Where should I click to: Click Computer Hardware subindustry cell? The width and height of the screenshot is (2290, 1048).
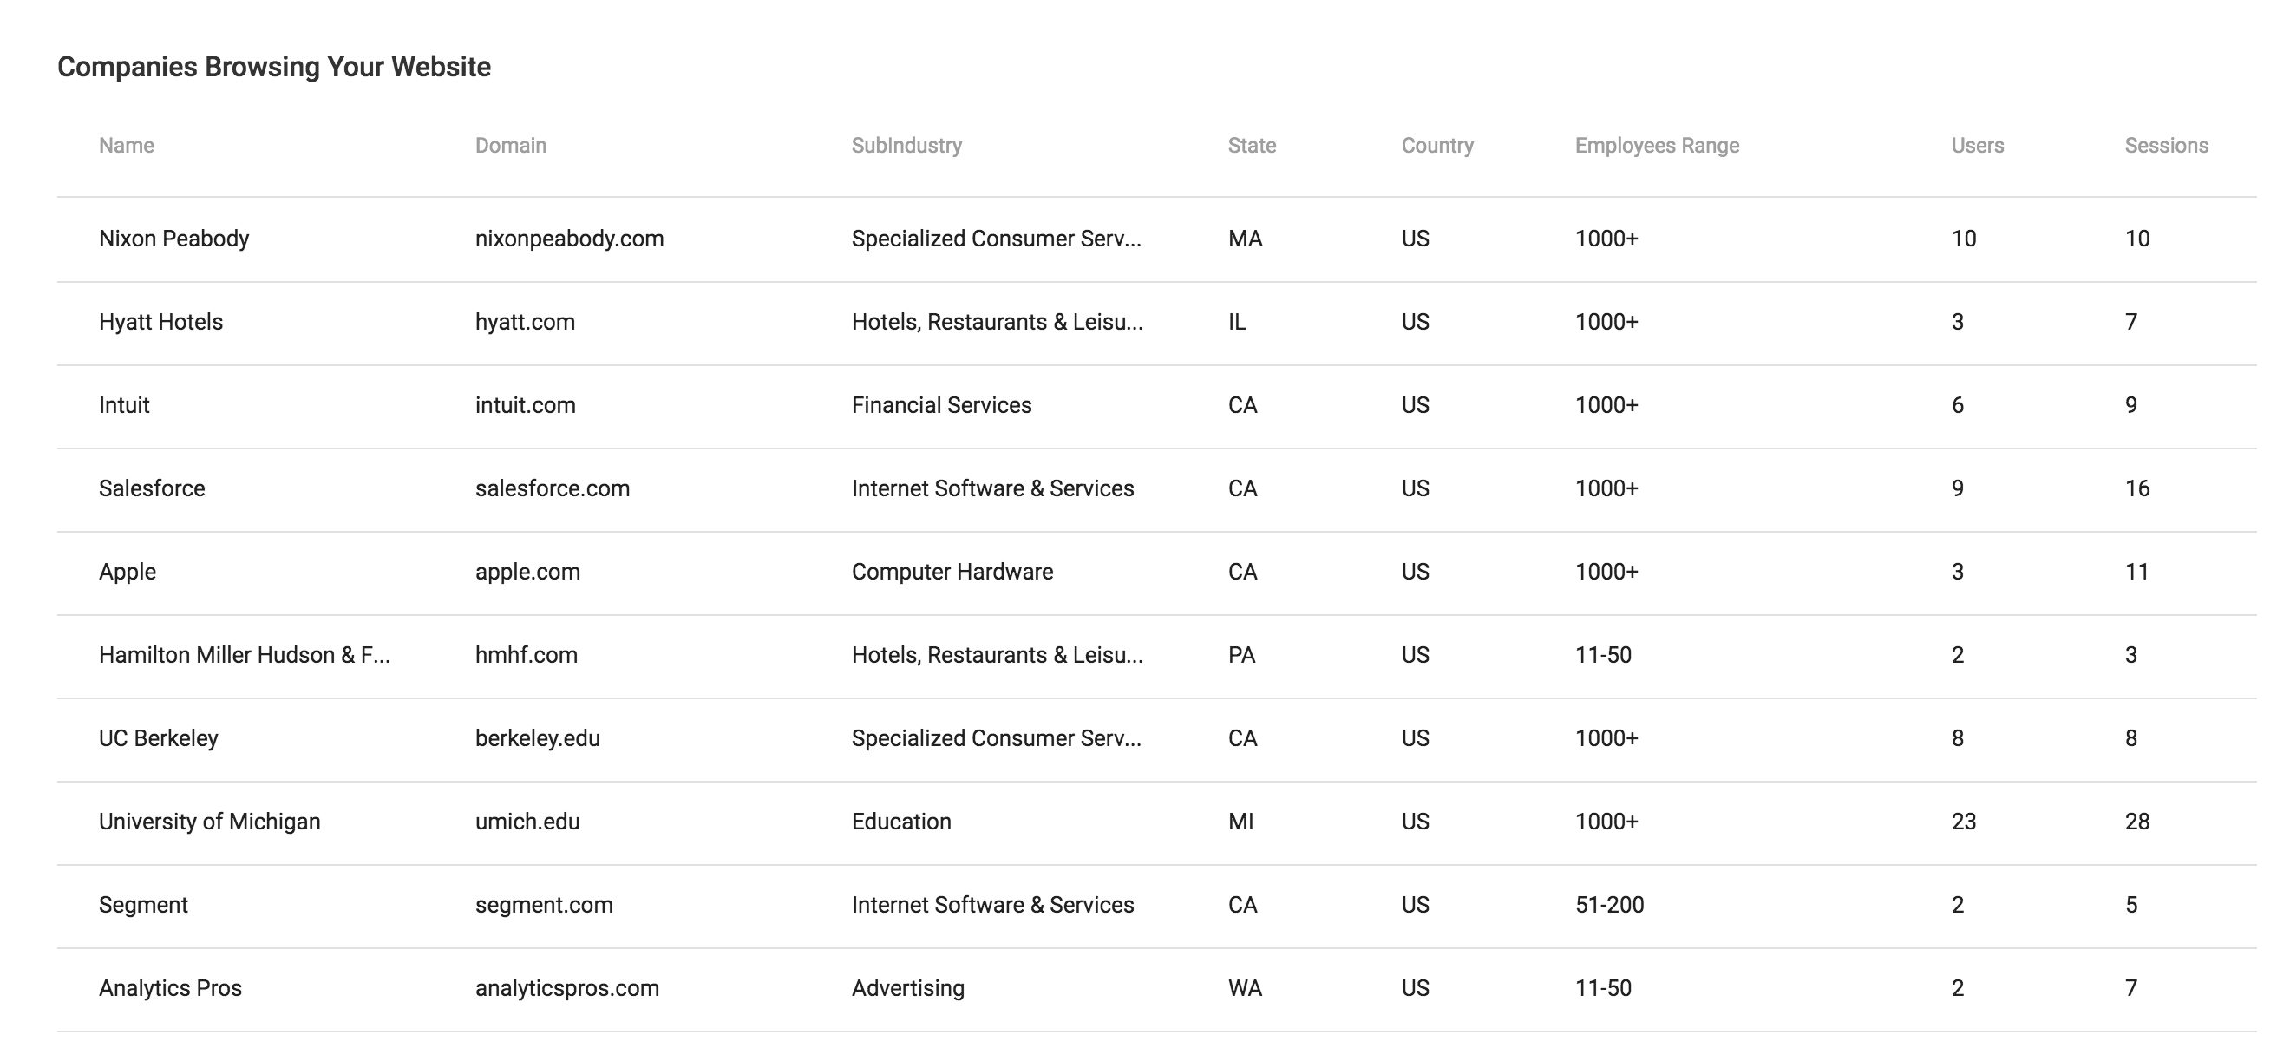point(952,573)
